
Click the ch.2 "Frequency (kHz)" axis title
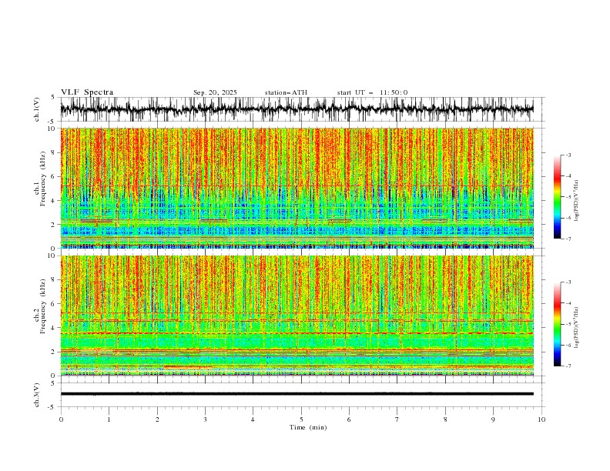43,305
